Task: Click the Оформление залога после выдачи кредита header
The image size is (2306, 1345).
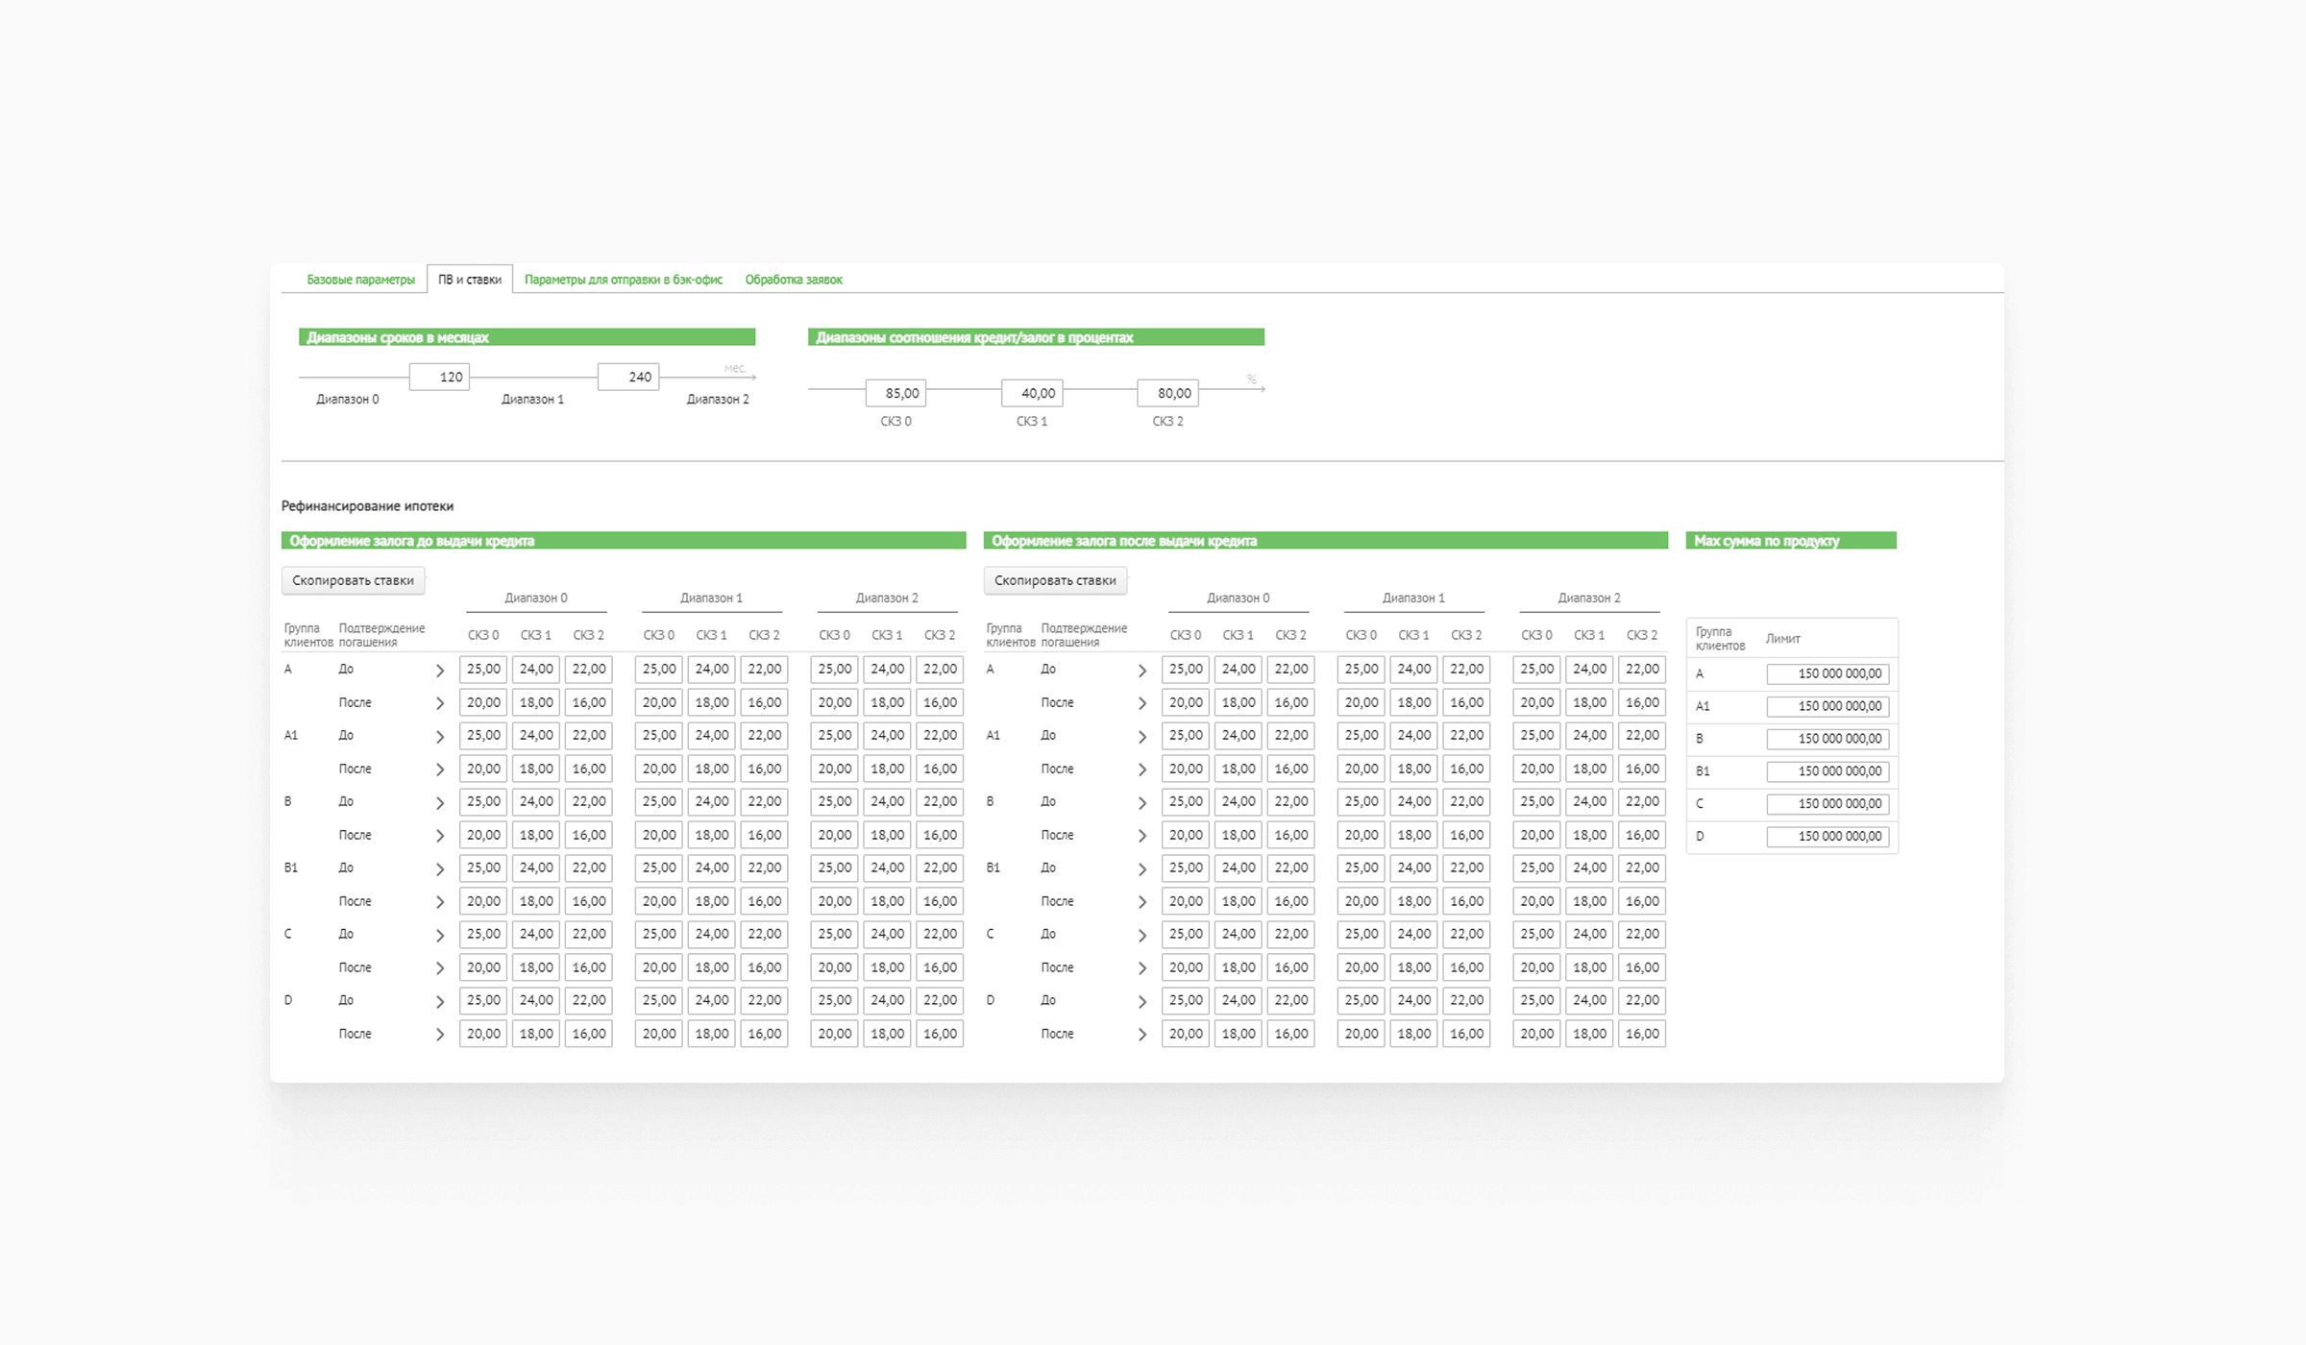Action: click(1326, 541)
